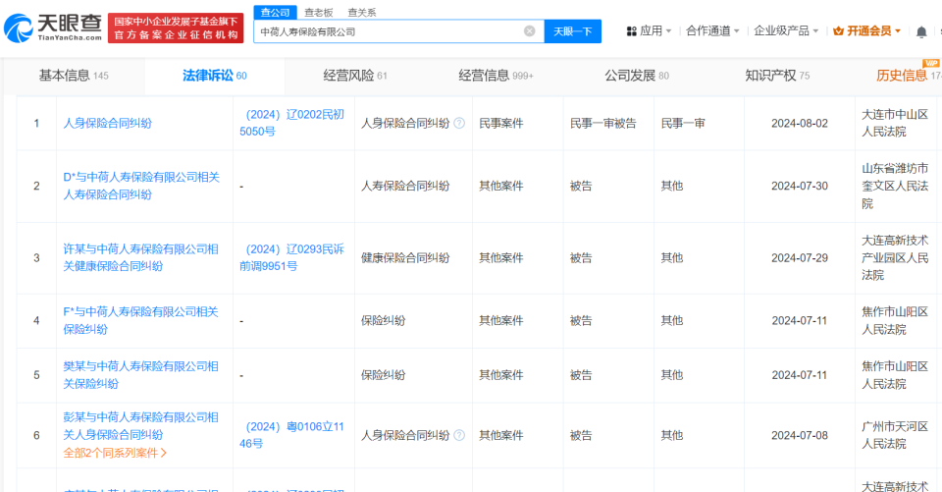Click the VIP crown membership icon
Image resolution: width=942 pixels, height=492 pixels.
pyautogui.click(x=838, y=31)
